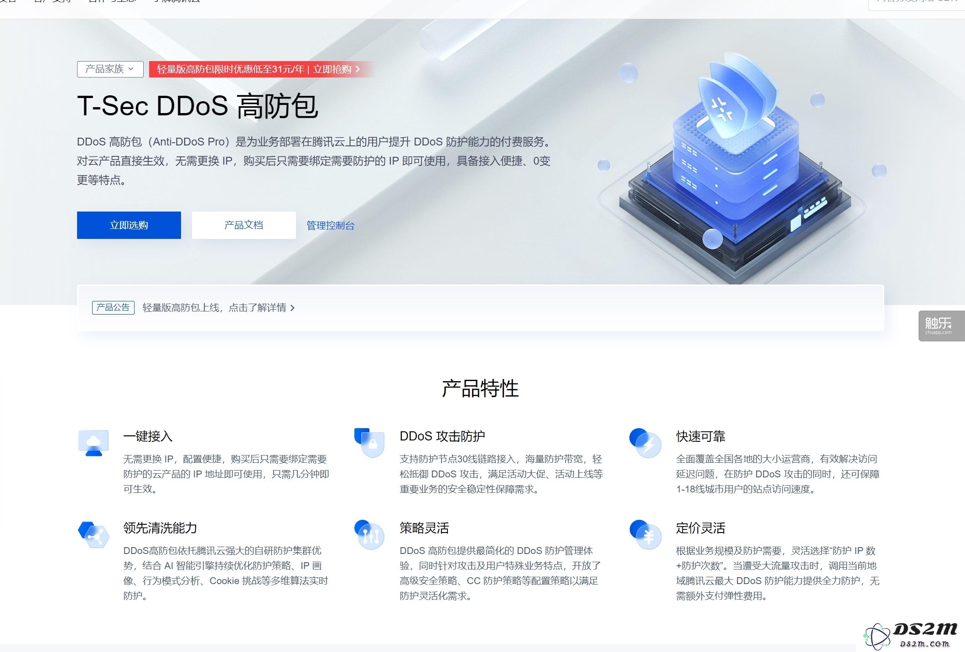Viewport: 965px width, 652px height.
Task: Click the 产品家族 dropdown arrow
Action: [x=131, y=69]
